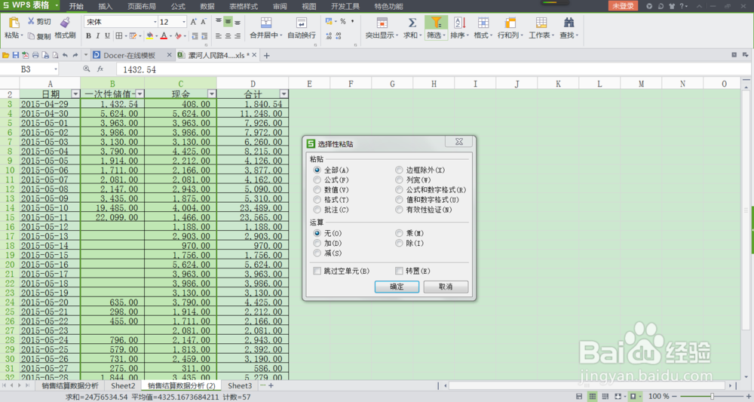Click the Sort (排序) A-Z icon
The height and width of the screenshot is (402, 754).
point(459,23)
